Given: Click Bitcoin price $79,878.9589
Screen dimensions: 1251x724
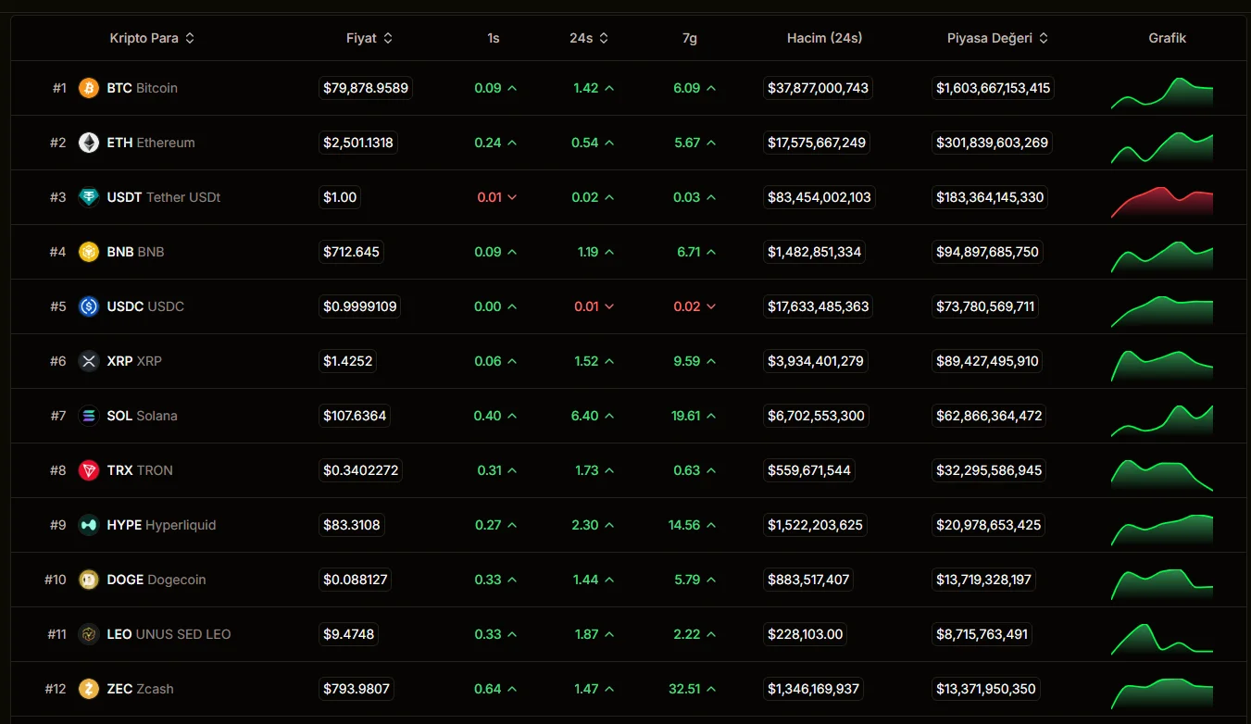Looking at the screenshot, I should [x=366, y=88].
